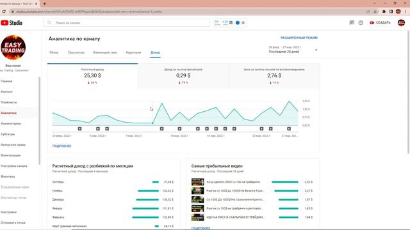Click ПОДРОБНЕЕ under the top-earning videos list
Image resolution: width=410 pixels, height=230 pixels.
click(201, 228)
